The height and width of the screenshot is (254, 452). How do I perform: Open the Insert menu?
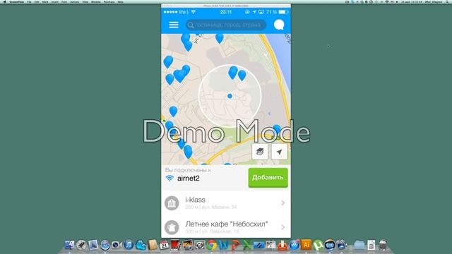click(55, 1)
